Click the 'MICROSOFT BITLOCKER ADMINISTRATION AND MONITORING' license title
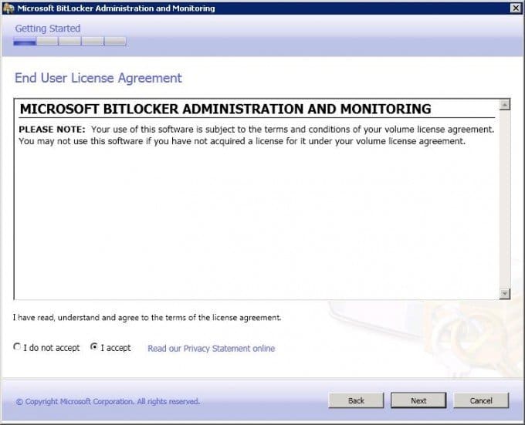Image resolution: width=525 pixels, height=425 pixels. 225,109
